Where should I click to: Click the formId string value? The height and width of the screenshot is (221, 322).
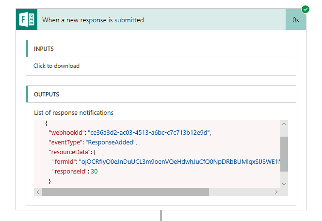coord(179,161)
